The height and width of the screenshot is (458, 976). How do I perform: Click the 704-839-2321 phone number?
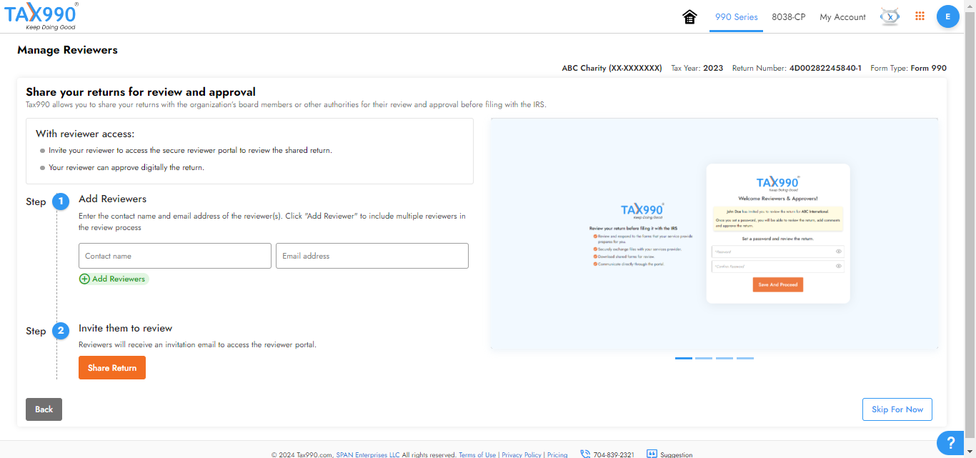coord(614,454)
